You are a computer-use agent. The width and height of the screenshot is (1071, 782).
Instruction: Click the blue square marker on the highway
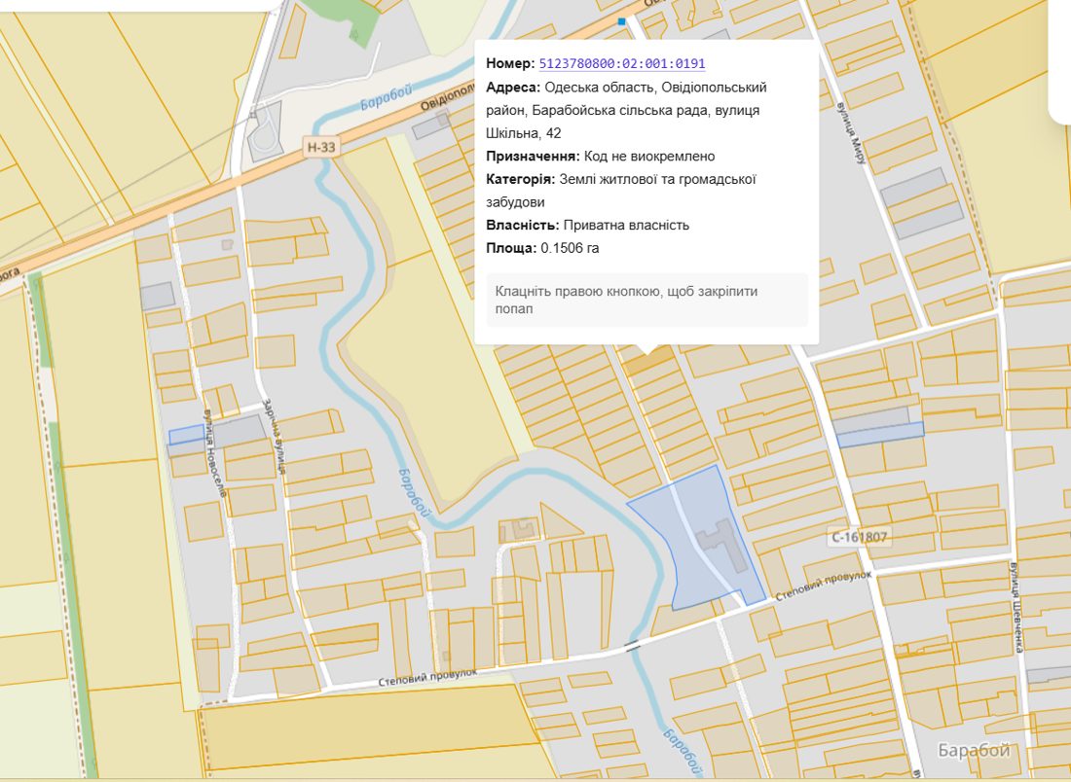coord(621,21)
